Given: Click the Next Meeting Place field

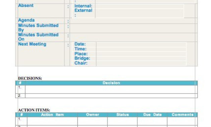Looking at the screenshot, I should pyautogui.click(x=141, y=54).
